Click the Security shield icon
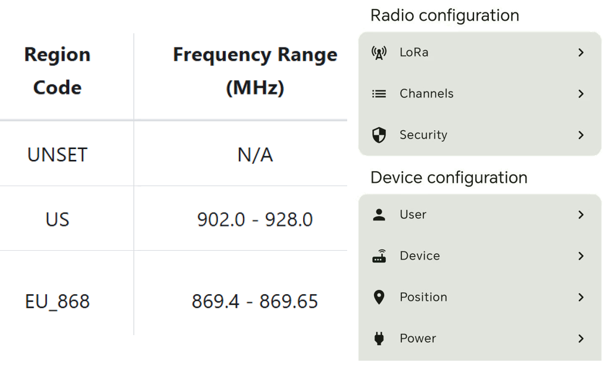Image resolution: width=611 pixels, height=369 pixels. (379, 135)
